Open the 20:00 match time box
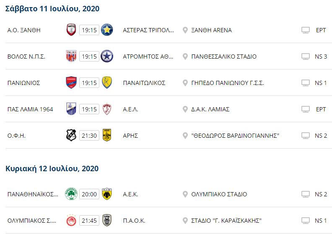332x234 pixels. coord(89,194)
